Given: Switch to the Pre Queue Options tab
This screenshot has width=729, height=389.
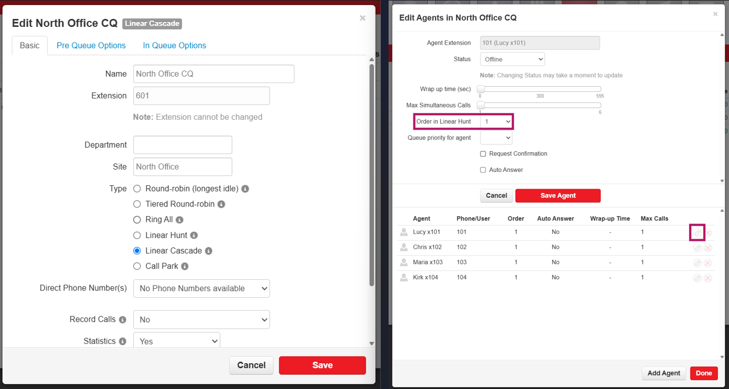Looking at the screenshot, I should (91, 45).
